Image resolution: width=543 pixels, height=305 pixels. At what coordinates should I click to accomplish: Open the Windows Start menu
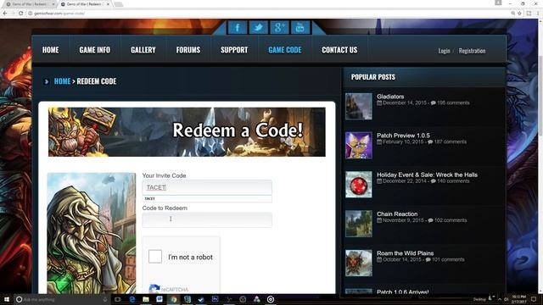[x=7, y=299]
